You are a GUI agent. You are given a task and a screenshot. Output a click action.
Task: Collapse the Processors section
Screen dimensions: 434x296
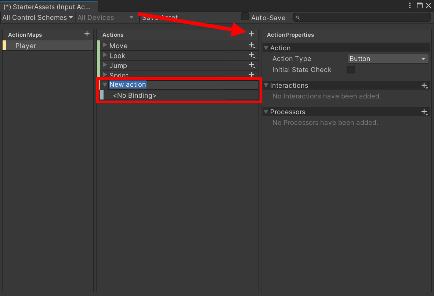(x=266, y=112)
